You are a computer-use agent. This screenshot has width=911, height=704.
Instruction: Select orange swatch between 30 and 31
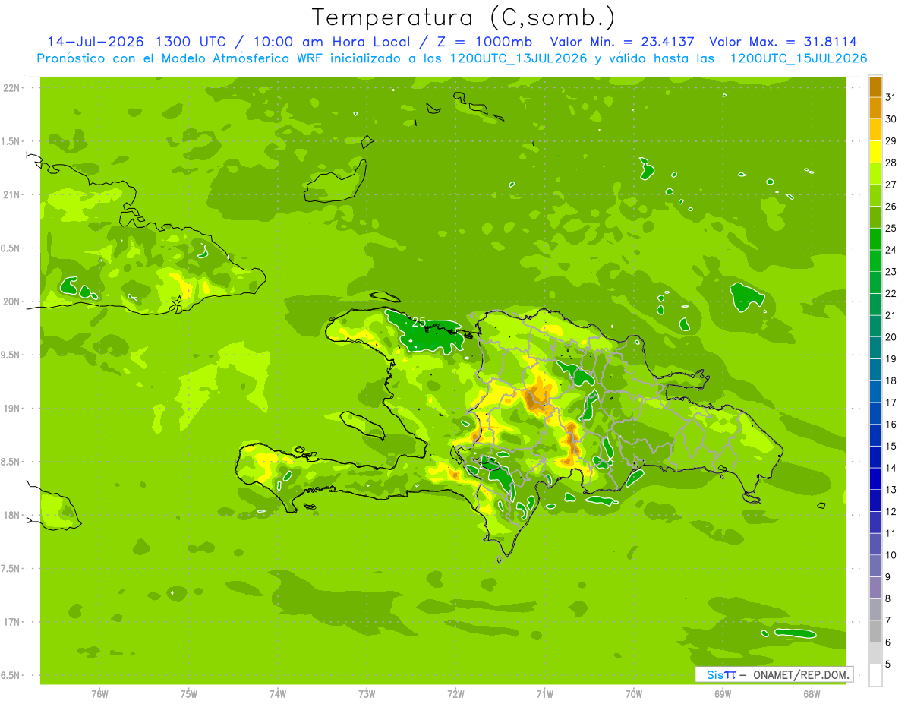coord(875,108)
